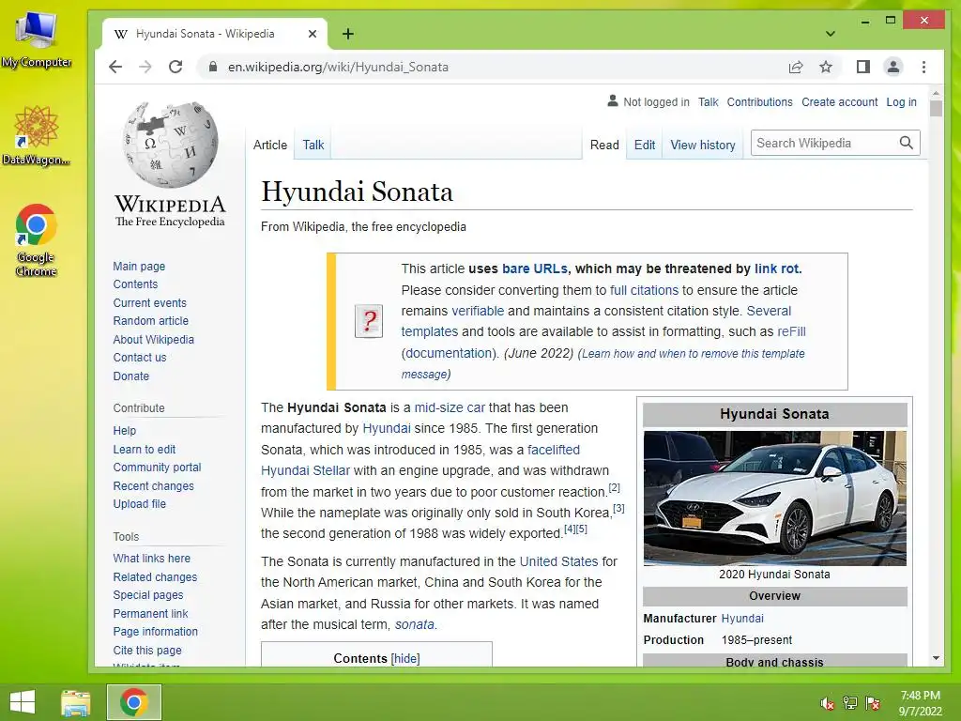Bookmark this tab with the star icon
This screenshot has width=961, height=721.
[x=826, y=67]
